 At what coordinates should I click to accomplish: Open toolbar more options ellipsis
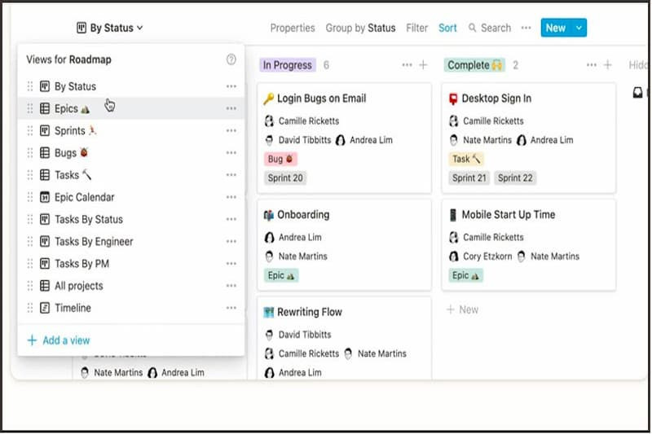tap(526, 28)
